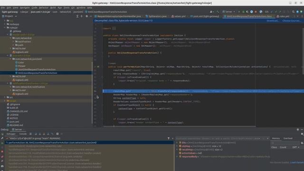Collapse the com.networknt.json2xml package
Viewport: 304px width, 171px height.
pyautogui.click(x=10, y=59)
